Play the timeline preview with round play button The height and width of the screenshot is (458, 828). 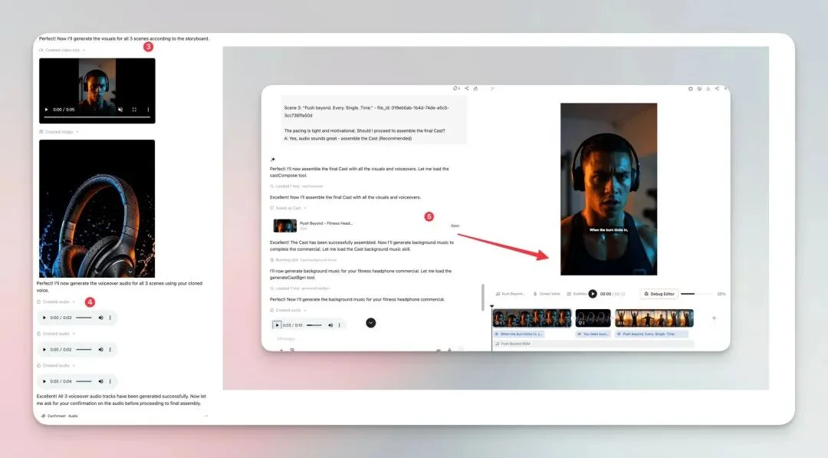[593, 294]
